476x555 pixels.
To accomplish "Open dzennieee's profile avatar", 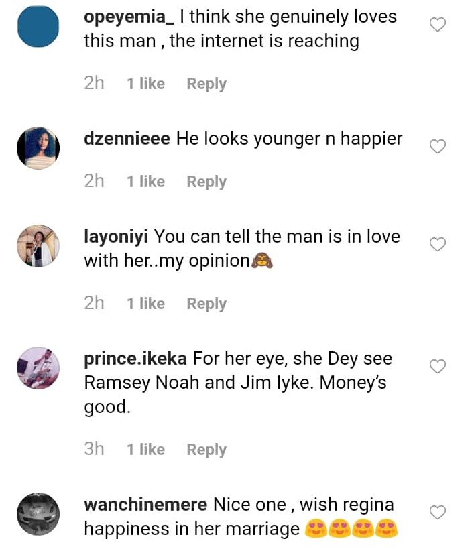I will pyautogui.click(x=38, y=147).
